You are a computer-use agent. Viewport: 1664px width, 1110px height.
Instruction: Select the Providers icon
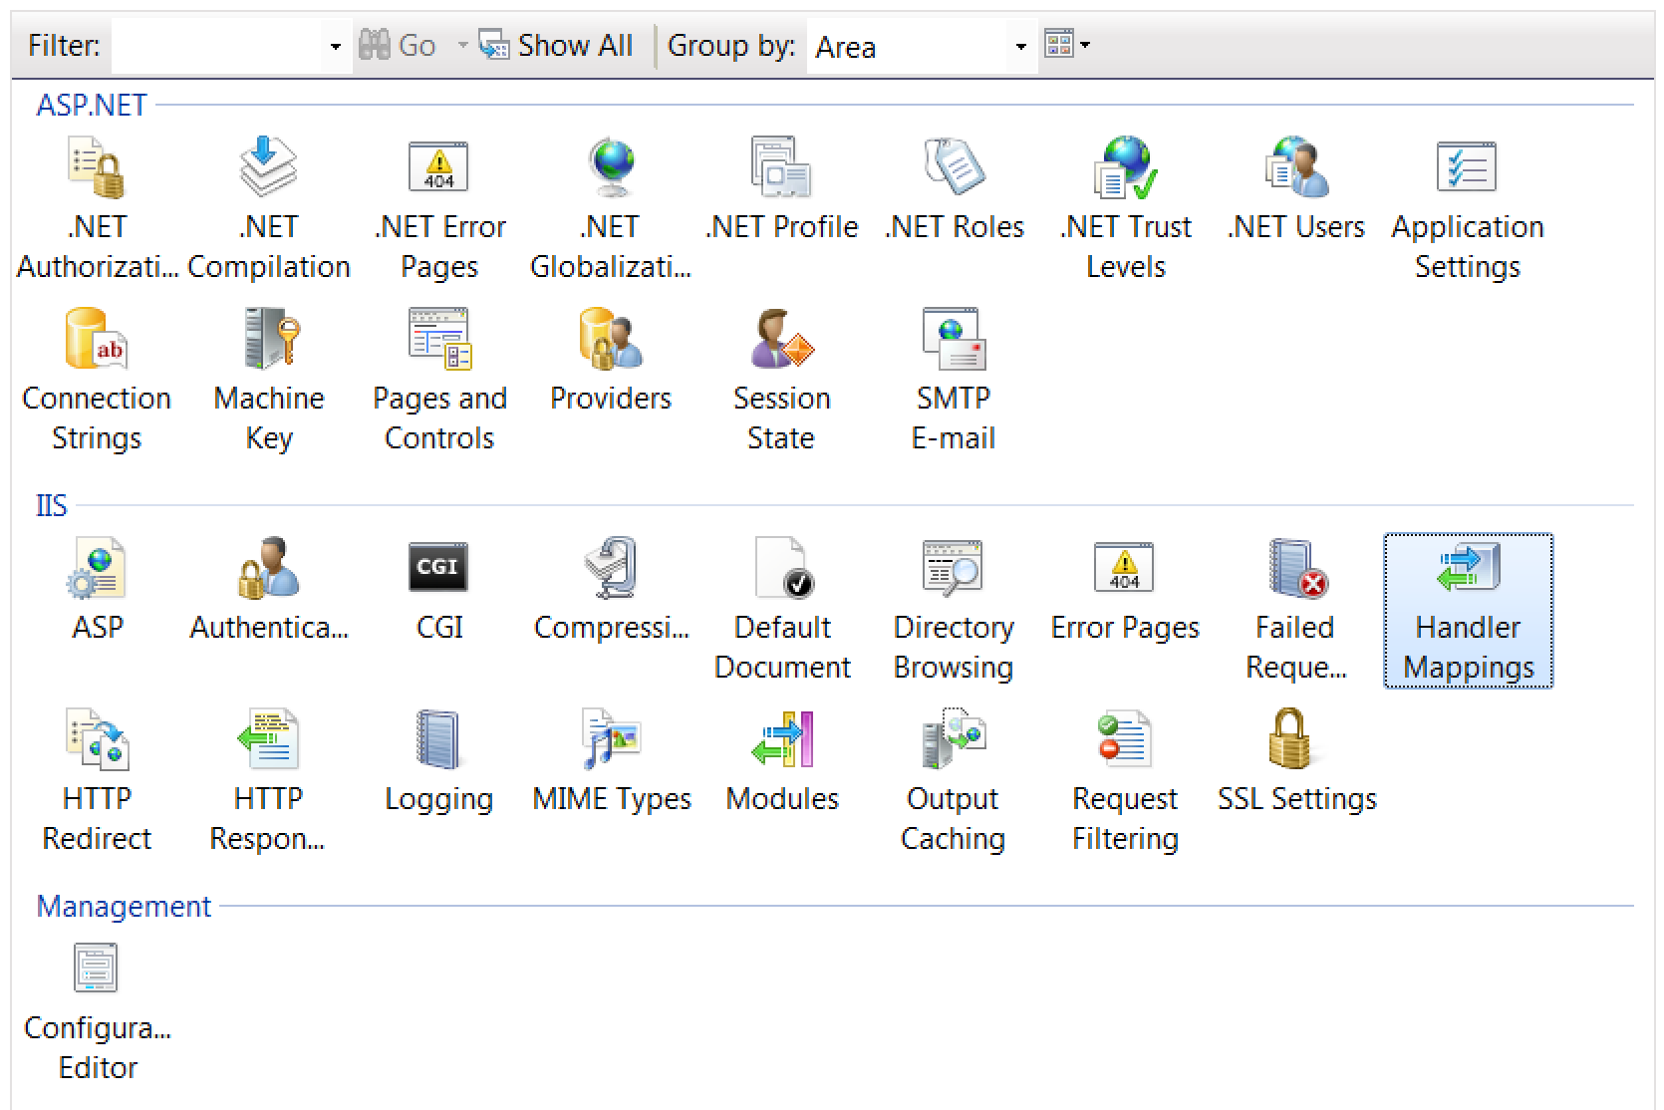tap(611, 339)
